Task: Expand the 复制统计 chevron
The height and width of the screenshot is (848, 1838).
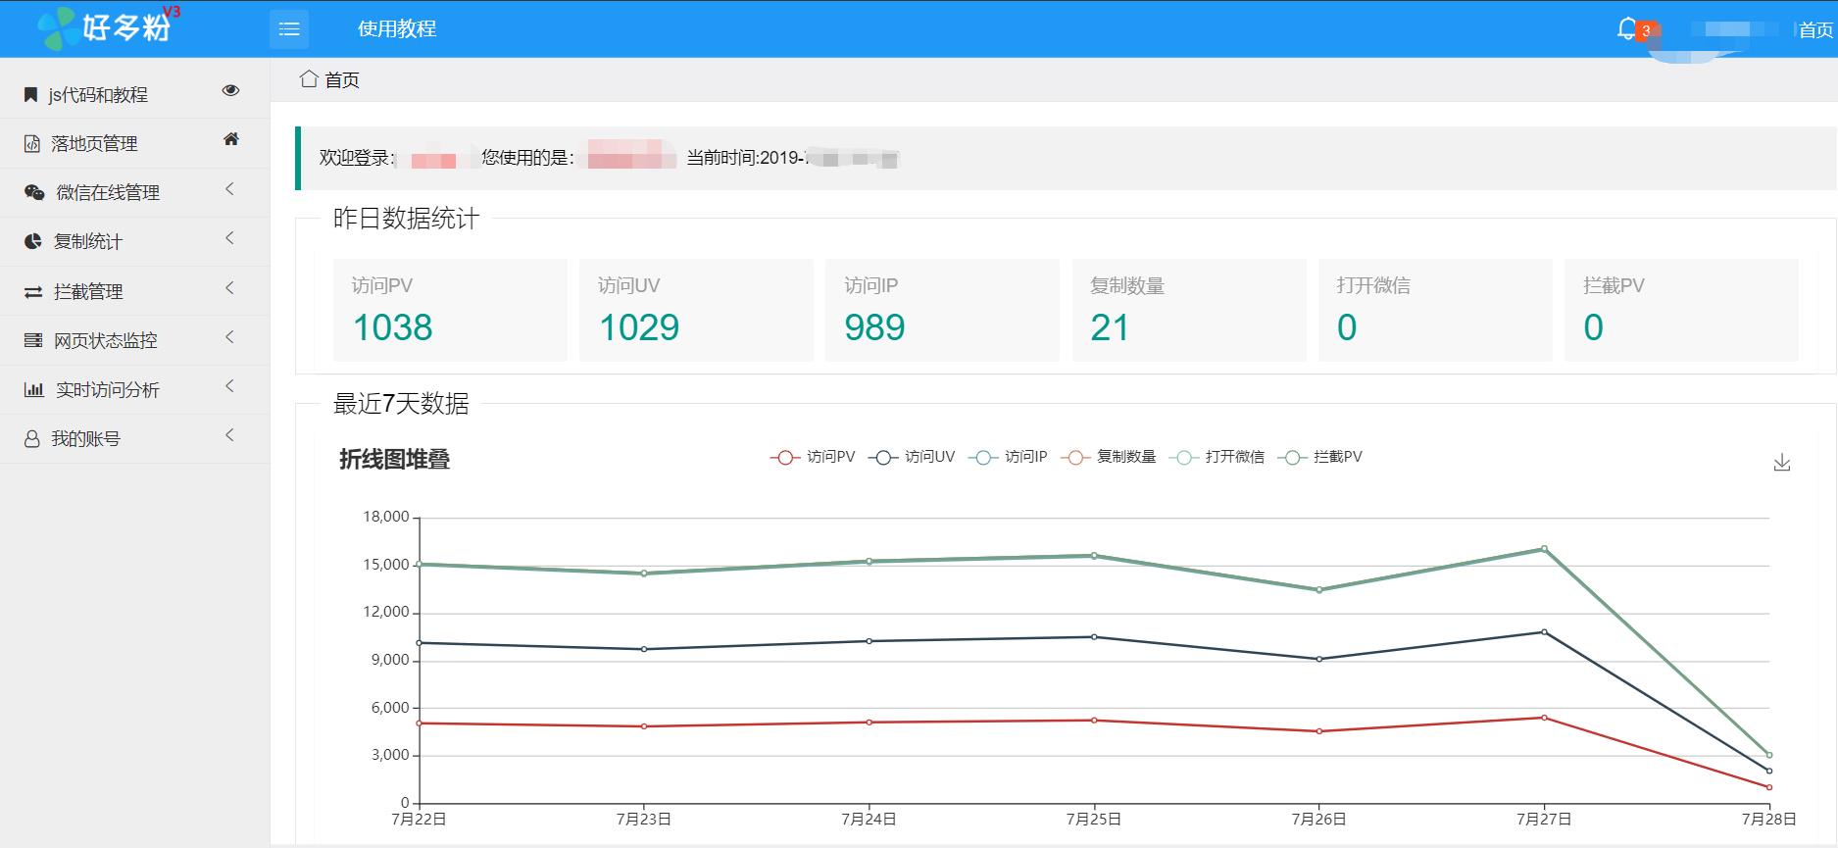Action: [230, 238]
